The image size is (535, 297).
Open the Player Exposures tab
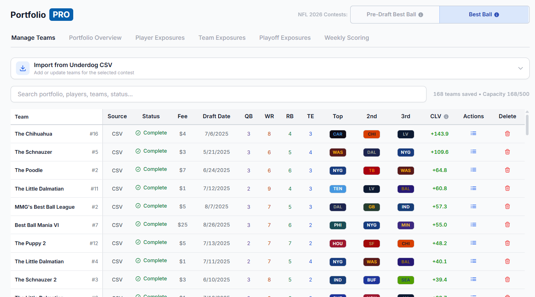[160, 38]
